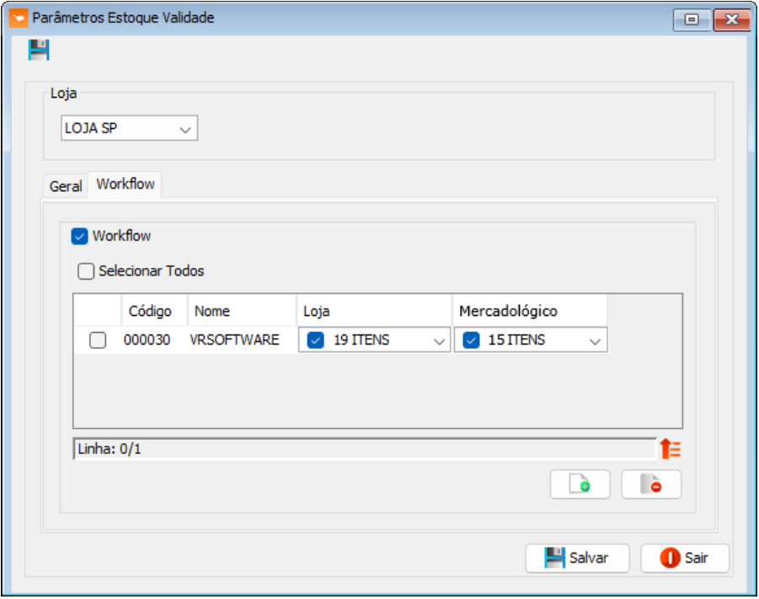Switch to the Geral tab
Screen dimensions: 759x599
[66, 186]
